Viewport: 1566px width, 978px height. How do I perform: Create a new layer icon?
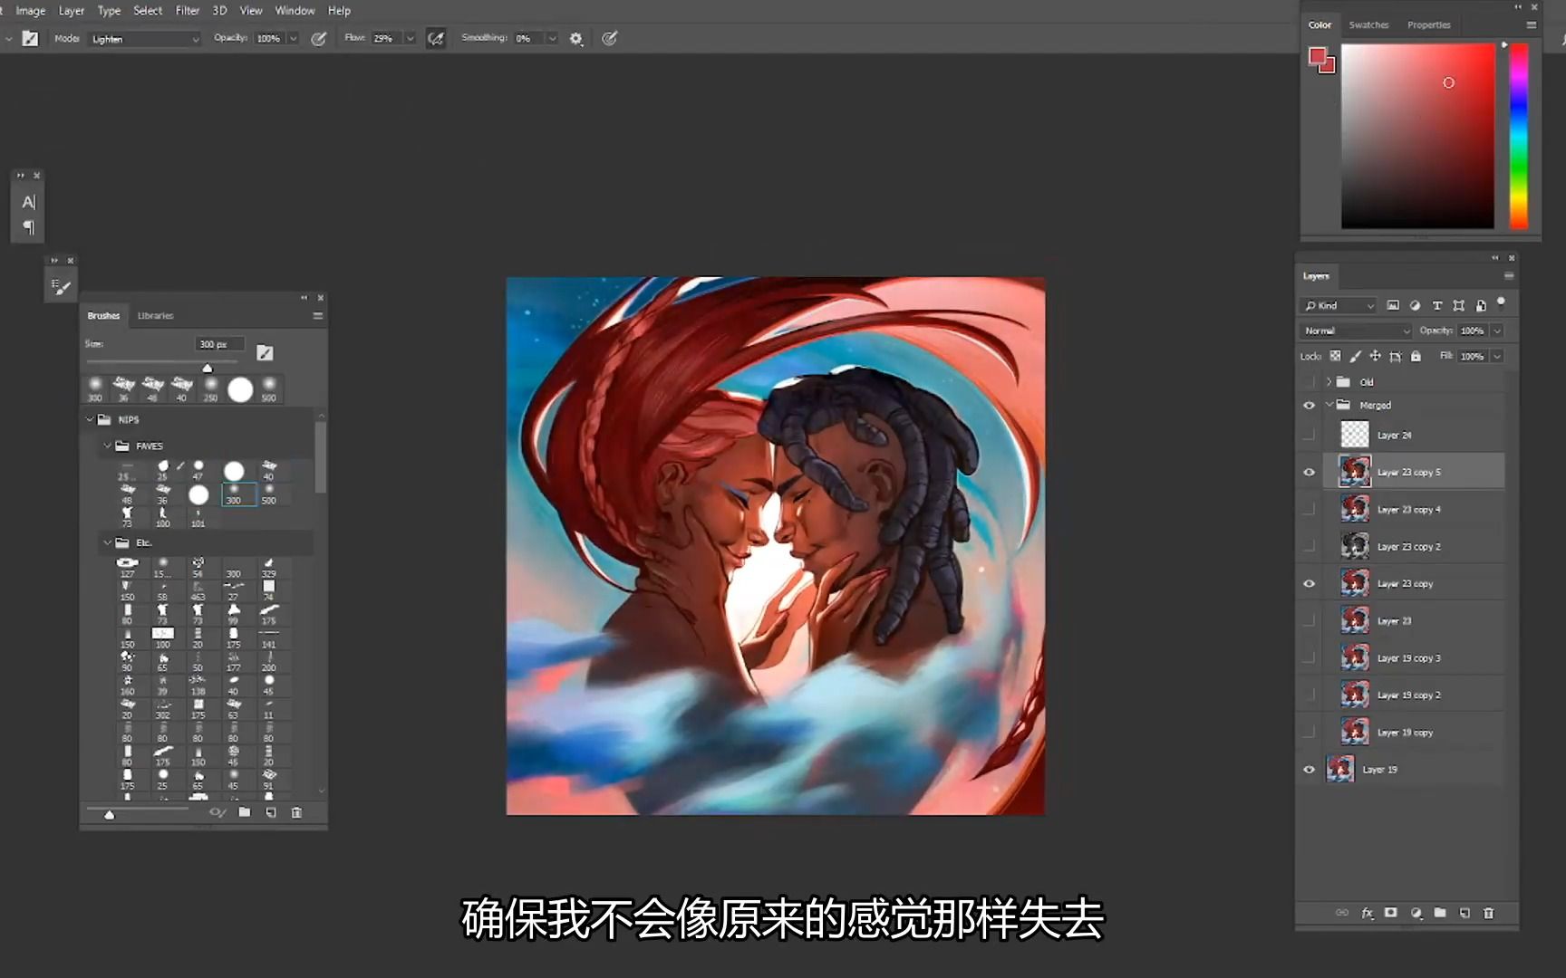(1464, 913)
